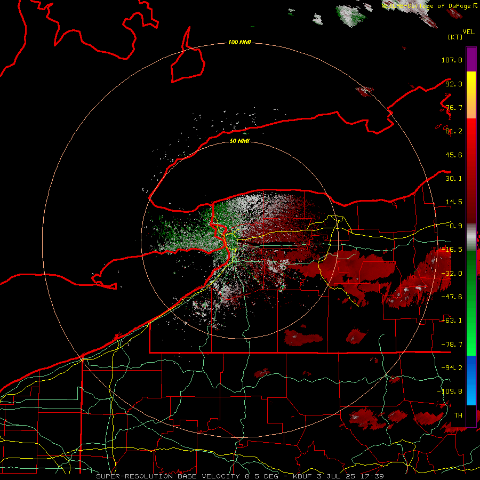
Task: Click the 100 NMI range ring label
Action: [239, 42]
